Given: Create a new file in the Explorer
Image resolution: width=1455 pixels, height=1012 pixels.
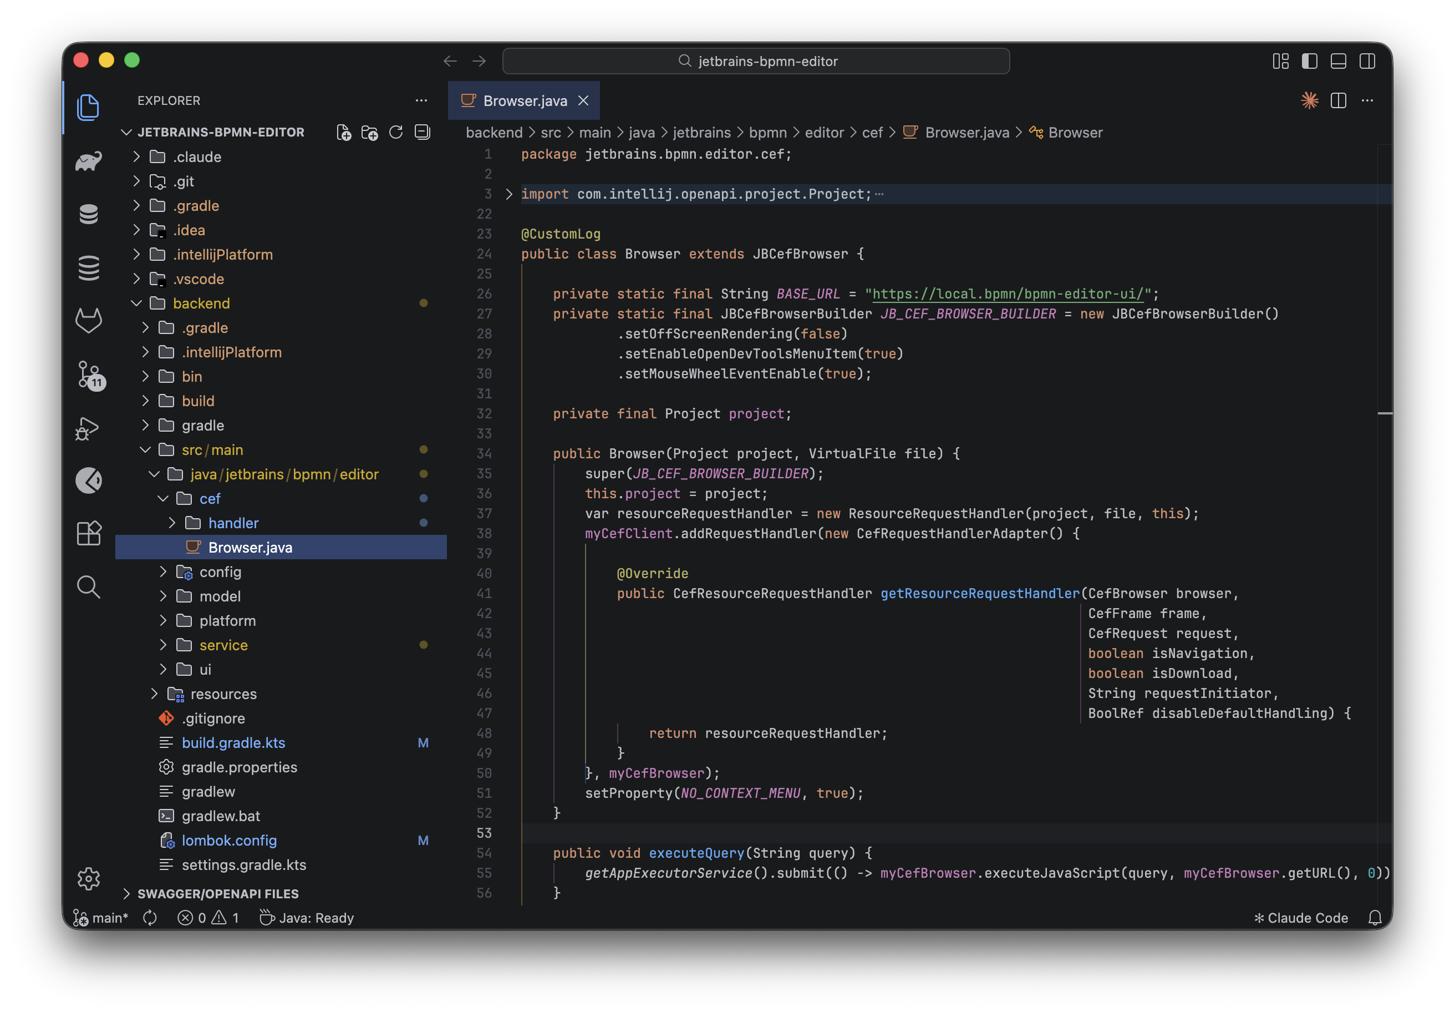Looking at the screenshot, I should [344, 133].
